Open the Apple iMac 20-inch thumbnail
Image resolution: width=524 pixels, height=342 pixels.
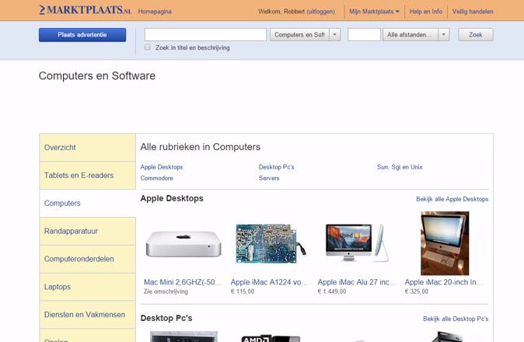pyautogui.click(x=445, y=243)
